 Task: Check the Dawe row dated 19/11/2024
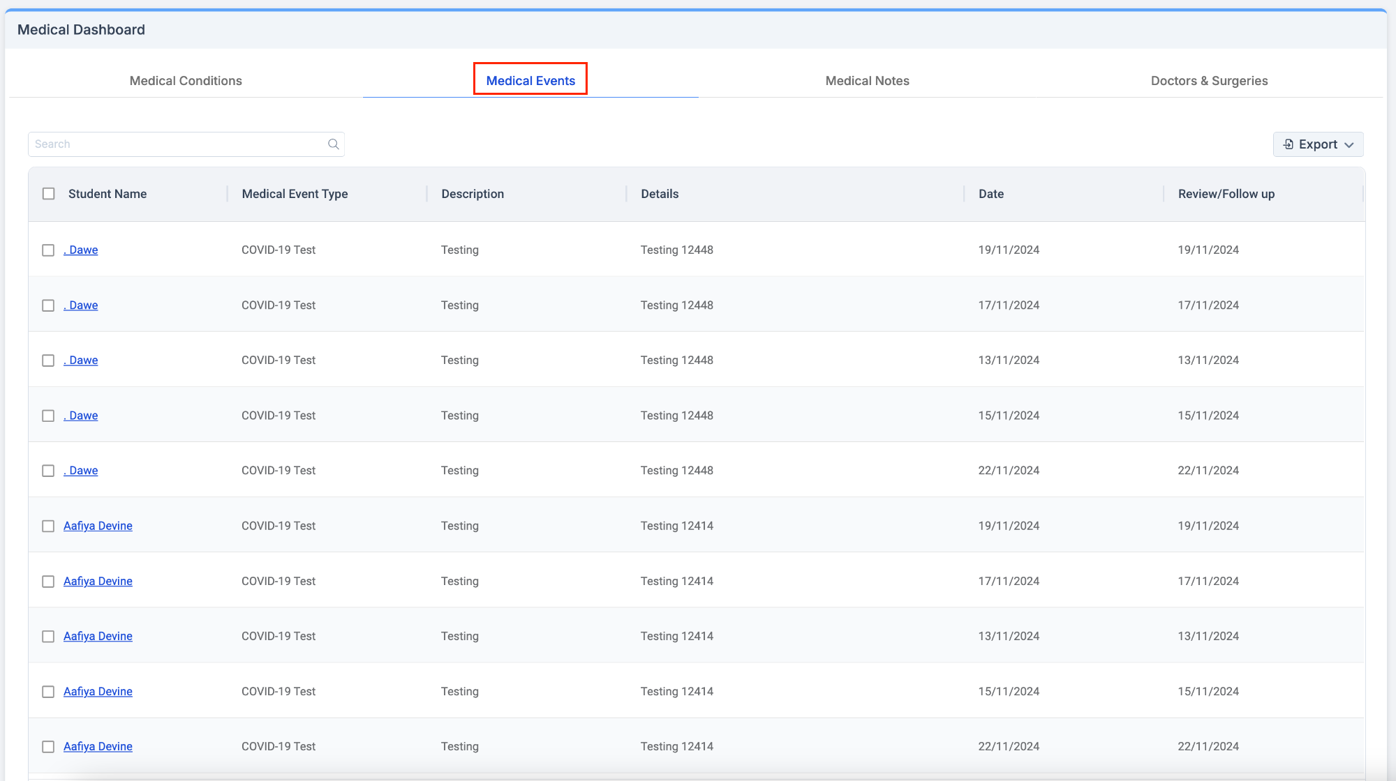point(48,250)
